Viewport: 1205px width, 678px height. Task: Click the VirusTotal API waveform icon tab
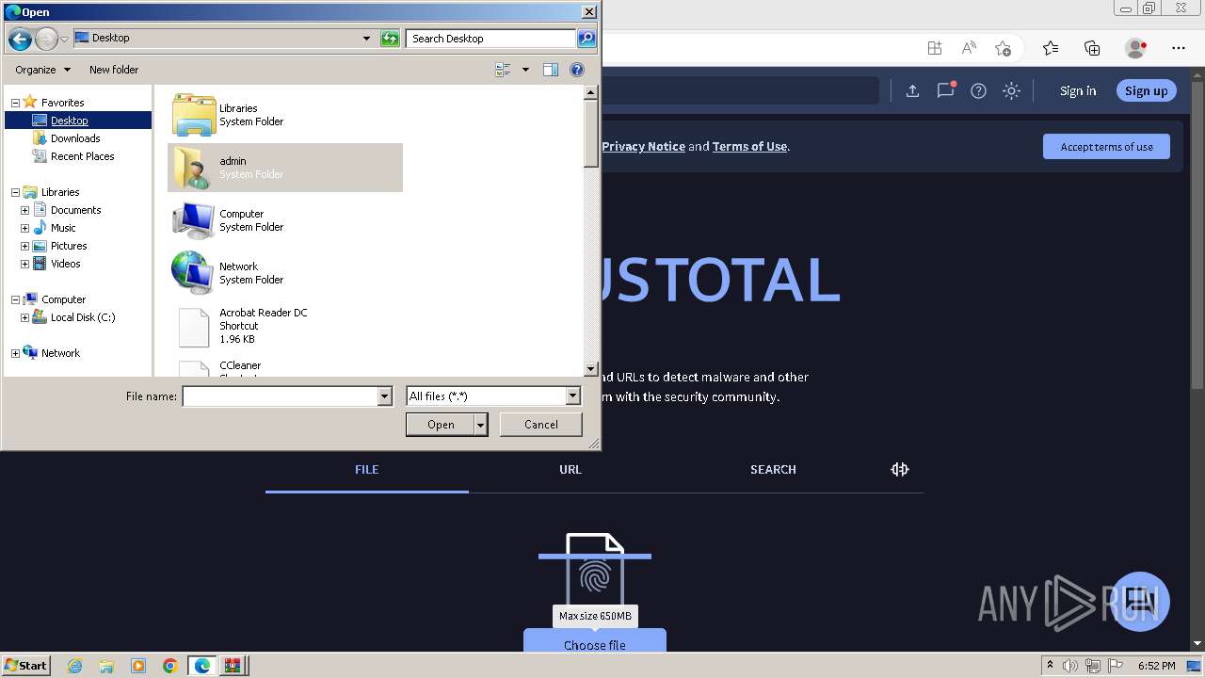click(900, 469)
